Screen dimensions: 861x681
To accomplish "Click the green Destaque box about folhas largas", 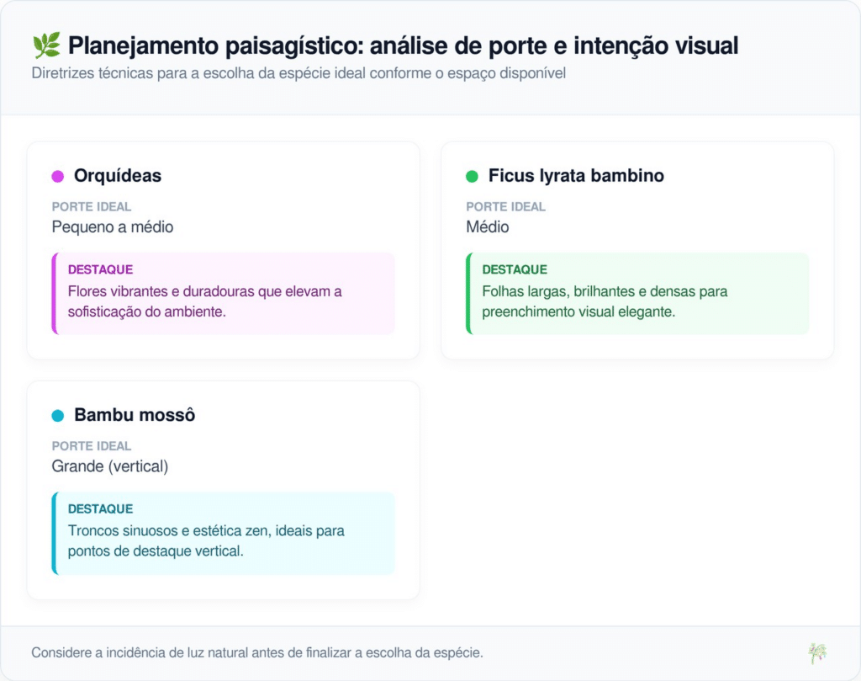I will pyautogui.click(x=637, y=293).
